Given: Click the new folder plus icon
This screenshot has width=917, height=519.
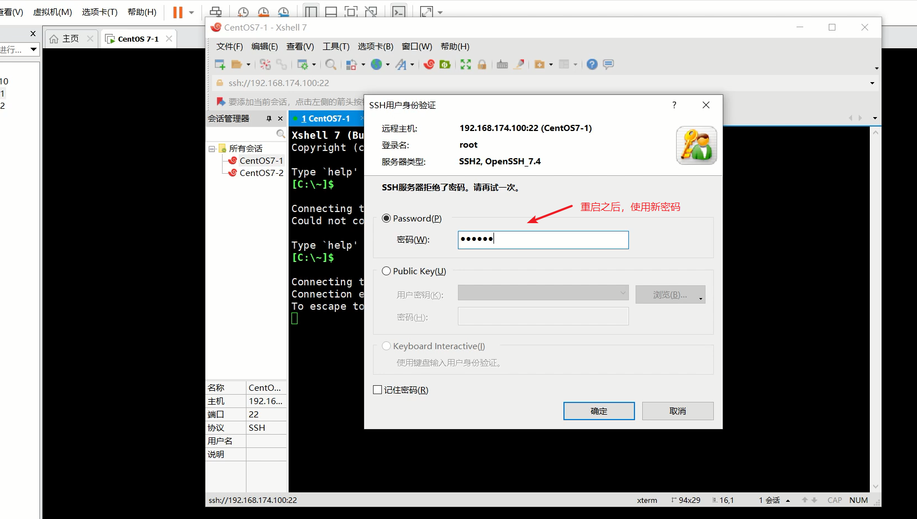Looking at the screenshot, I should click(540, 64).
